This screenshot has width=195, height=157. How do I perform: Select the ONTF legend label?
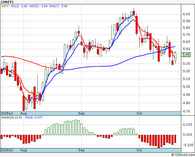click(5, 6)
